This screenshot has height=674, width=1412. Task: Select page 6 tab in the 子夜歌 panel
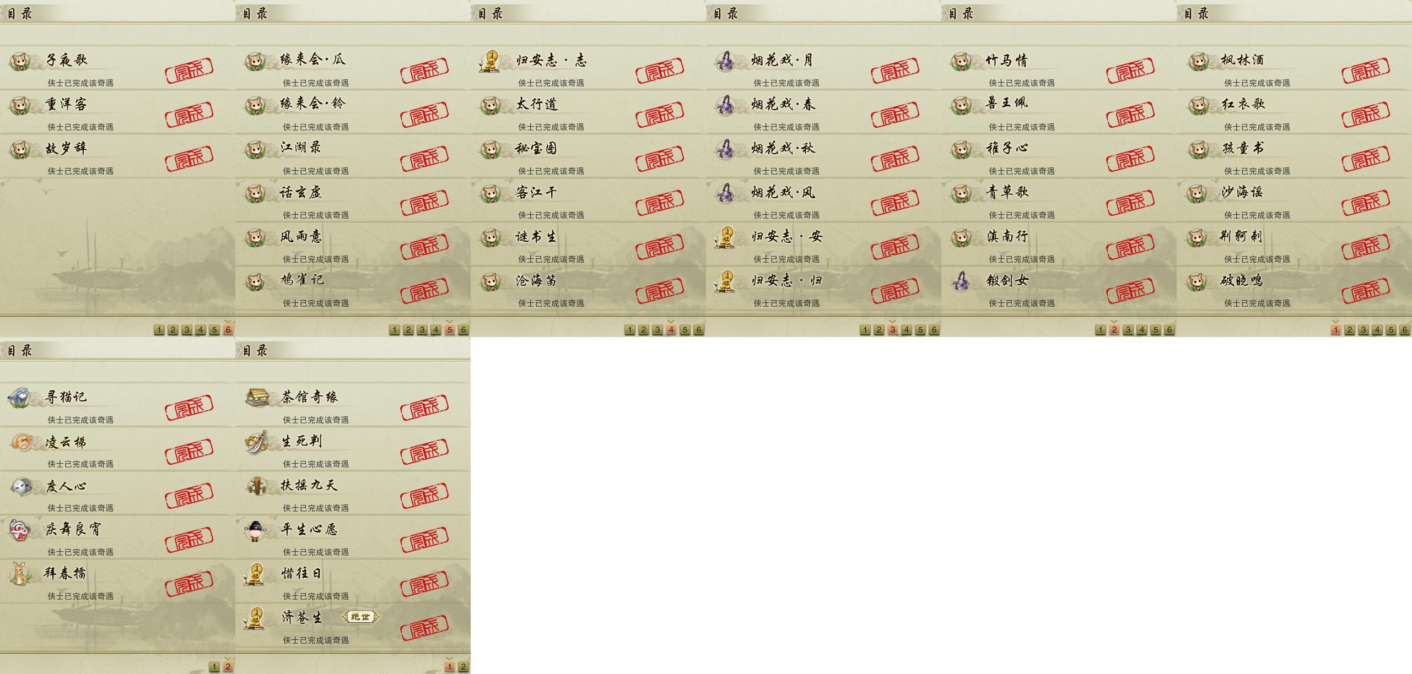[228, 330]
